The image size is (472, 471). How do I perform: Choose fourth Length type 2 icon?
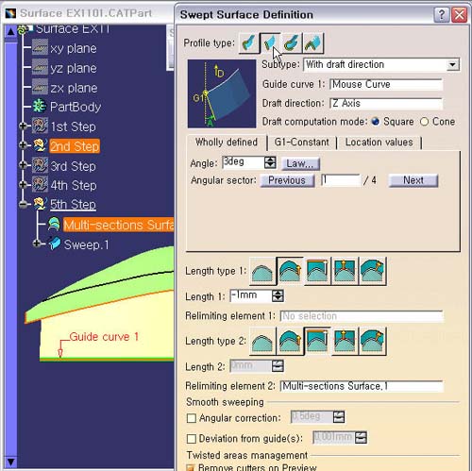pyautogui.click(x=345, y=341)
